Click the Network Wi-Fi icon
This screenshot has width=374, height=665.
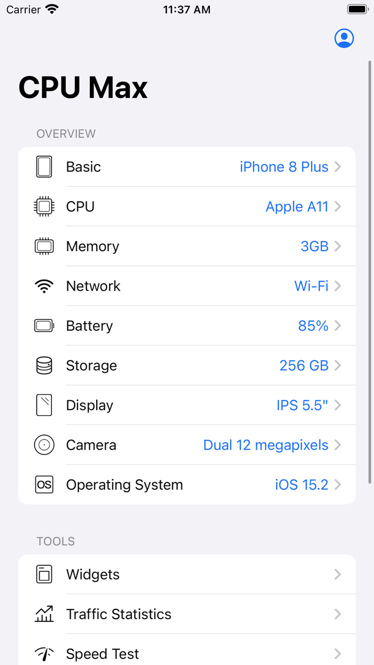(44, 285)
